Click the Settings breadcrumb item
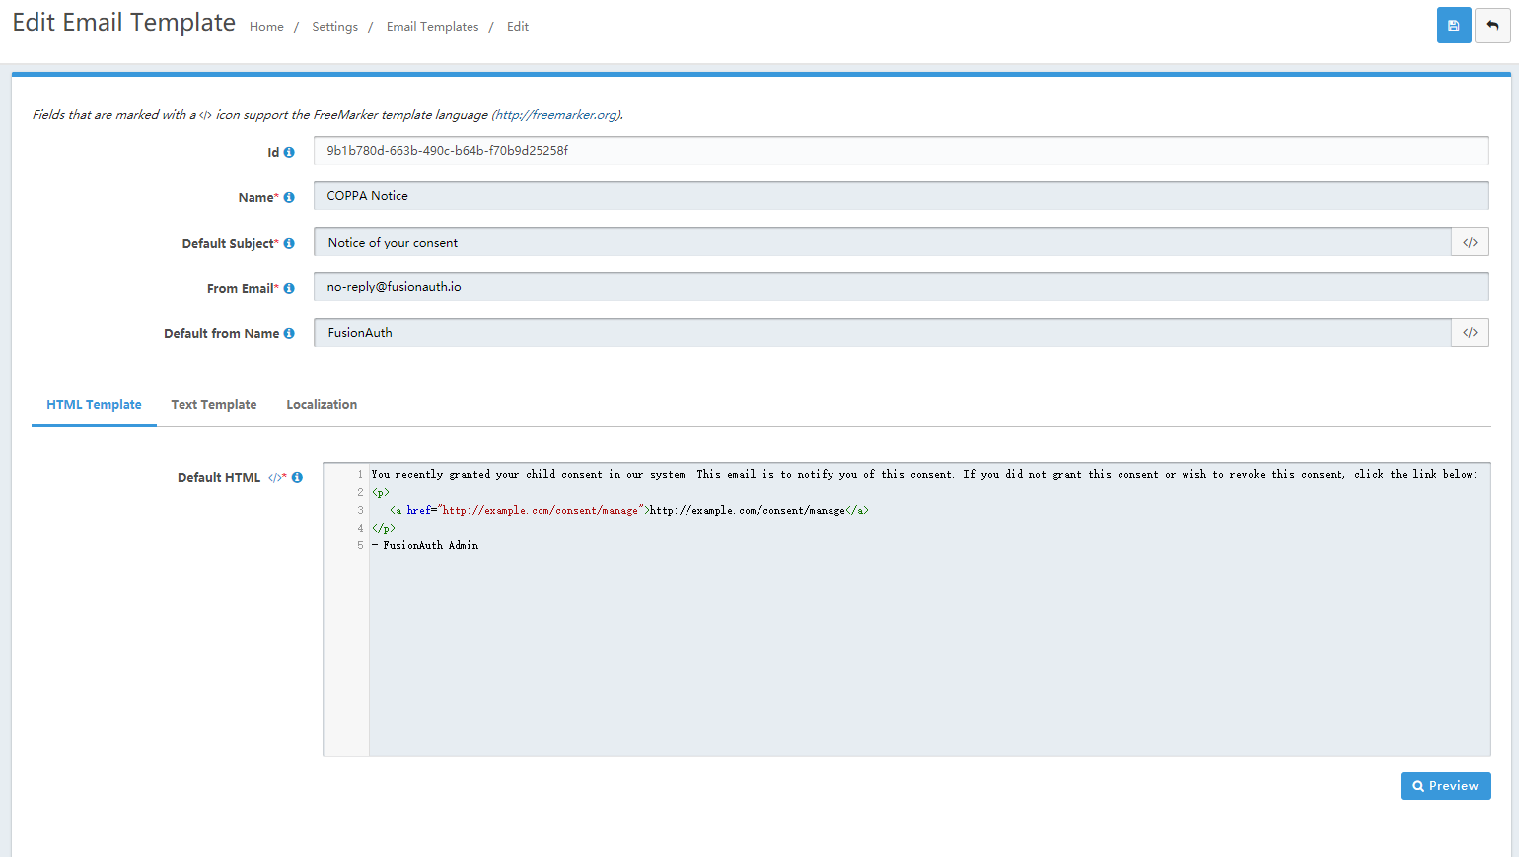1519x857 pixels. click(x=333, y=26)
